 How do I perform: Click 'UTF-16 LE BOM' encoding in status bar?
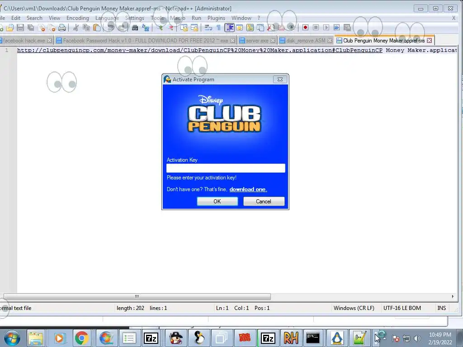tap(402, 308)
